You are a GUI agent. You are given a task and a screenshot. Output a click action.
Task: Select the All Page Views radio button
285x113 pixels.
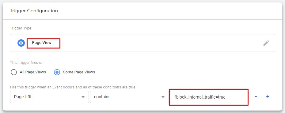pos(14,72)
